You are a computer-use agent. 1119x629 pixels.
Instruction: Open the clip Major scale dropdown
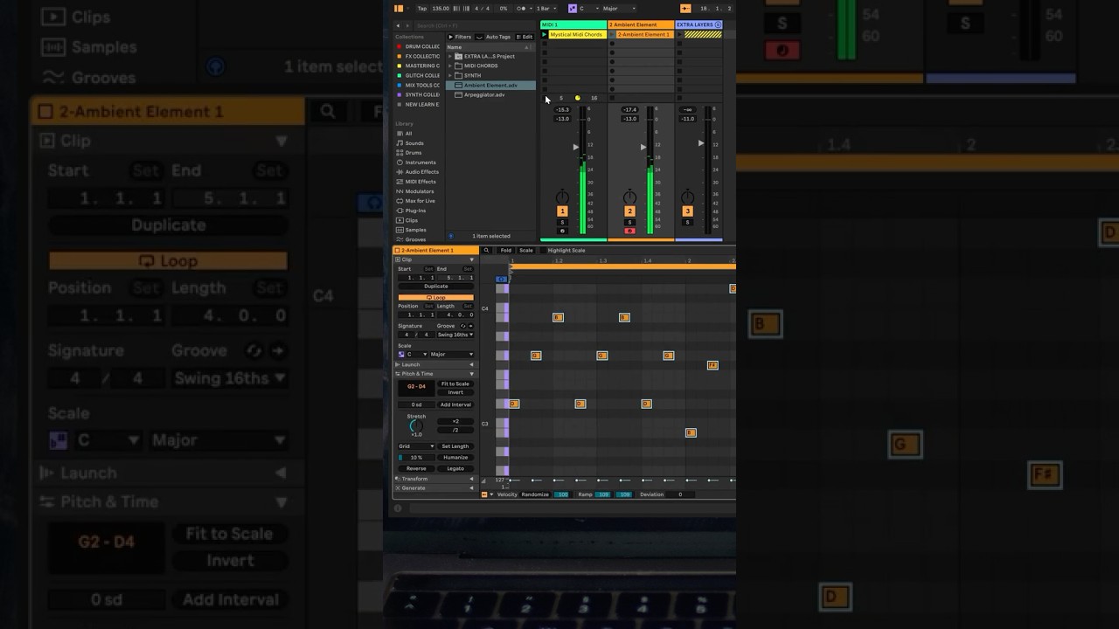452,354
